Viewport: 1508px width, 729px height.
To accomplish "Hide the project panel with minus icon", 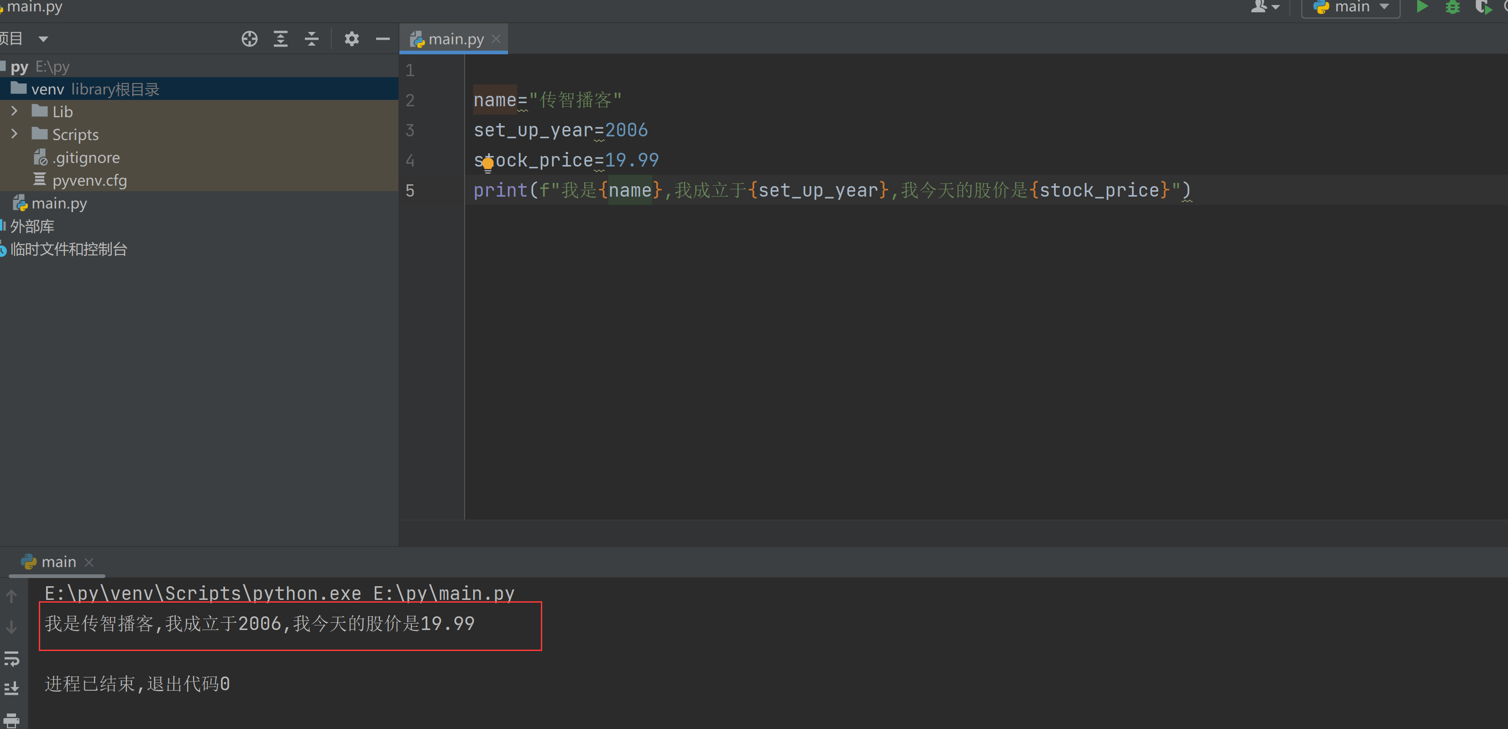I will coord(383,39).
